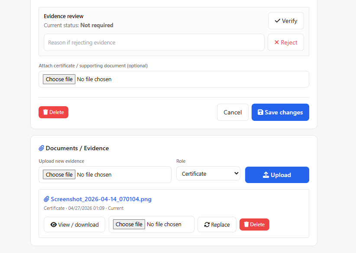Click the X icon in Reject

pyautogui.click(x=277, y=42)
